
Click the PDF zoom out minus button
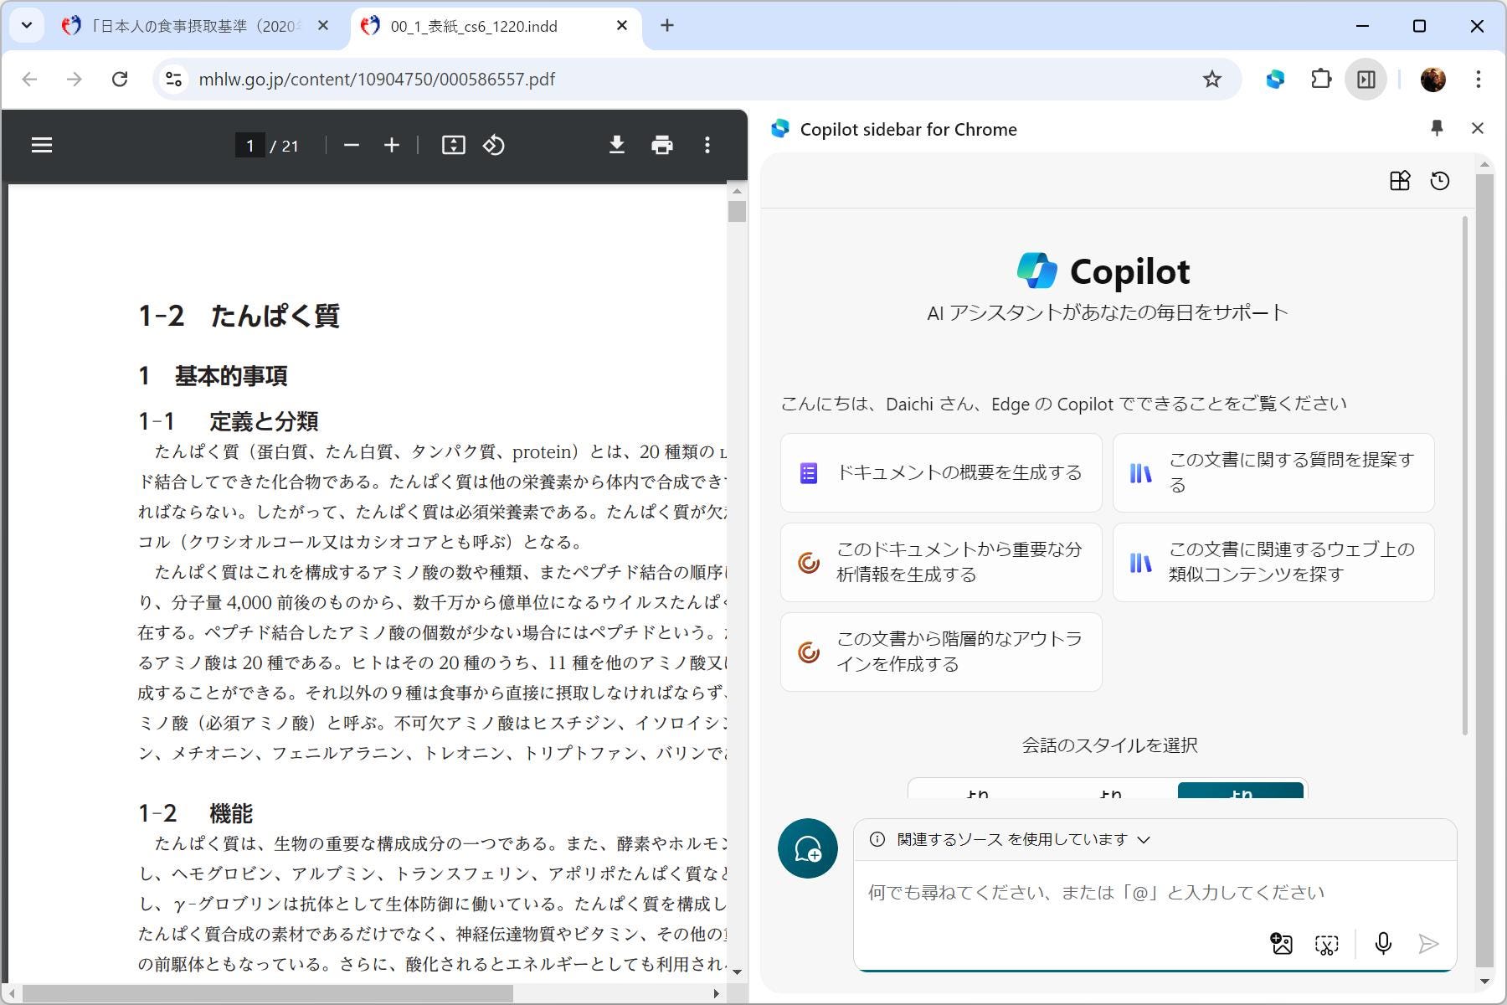pos(352,145)
